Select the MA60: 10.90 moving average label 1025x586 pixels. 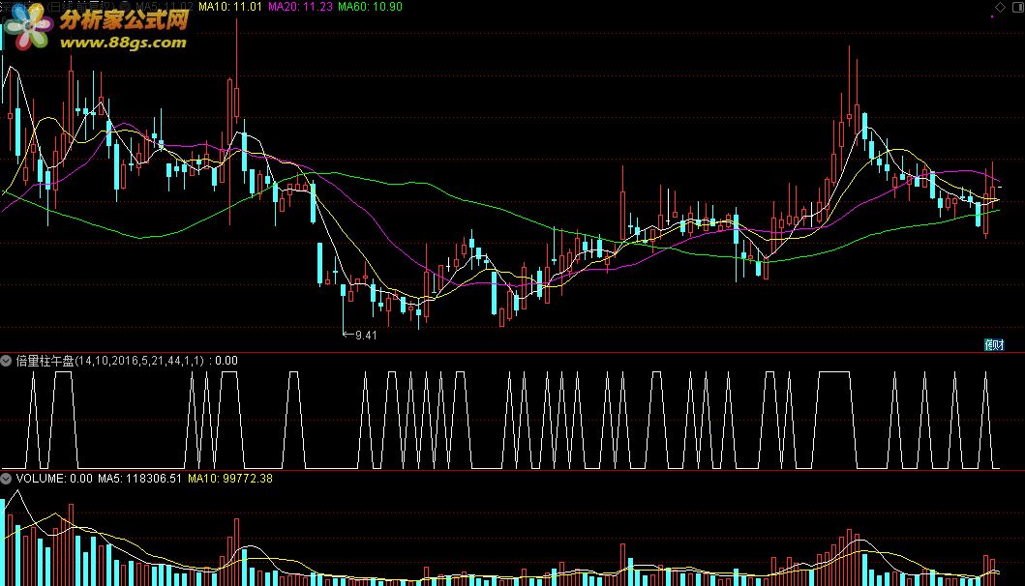[370, 7]
